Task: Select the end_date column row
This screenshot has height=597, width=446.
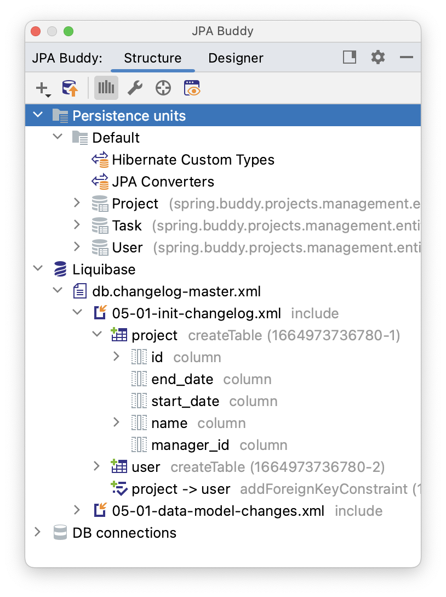Action: point(223,379)
